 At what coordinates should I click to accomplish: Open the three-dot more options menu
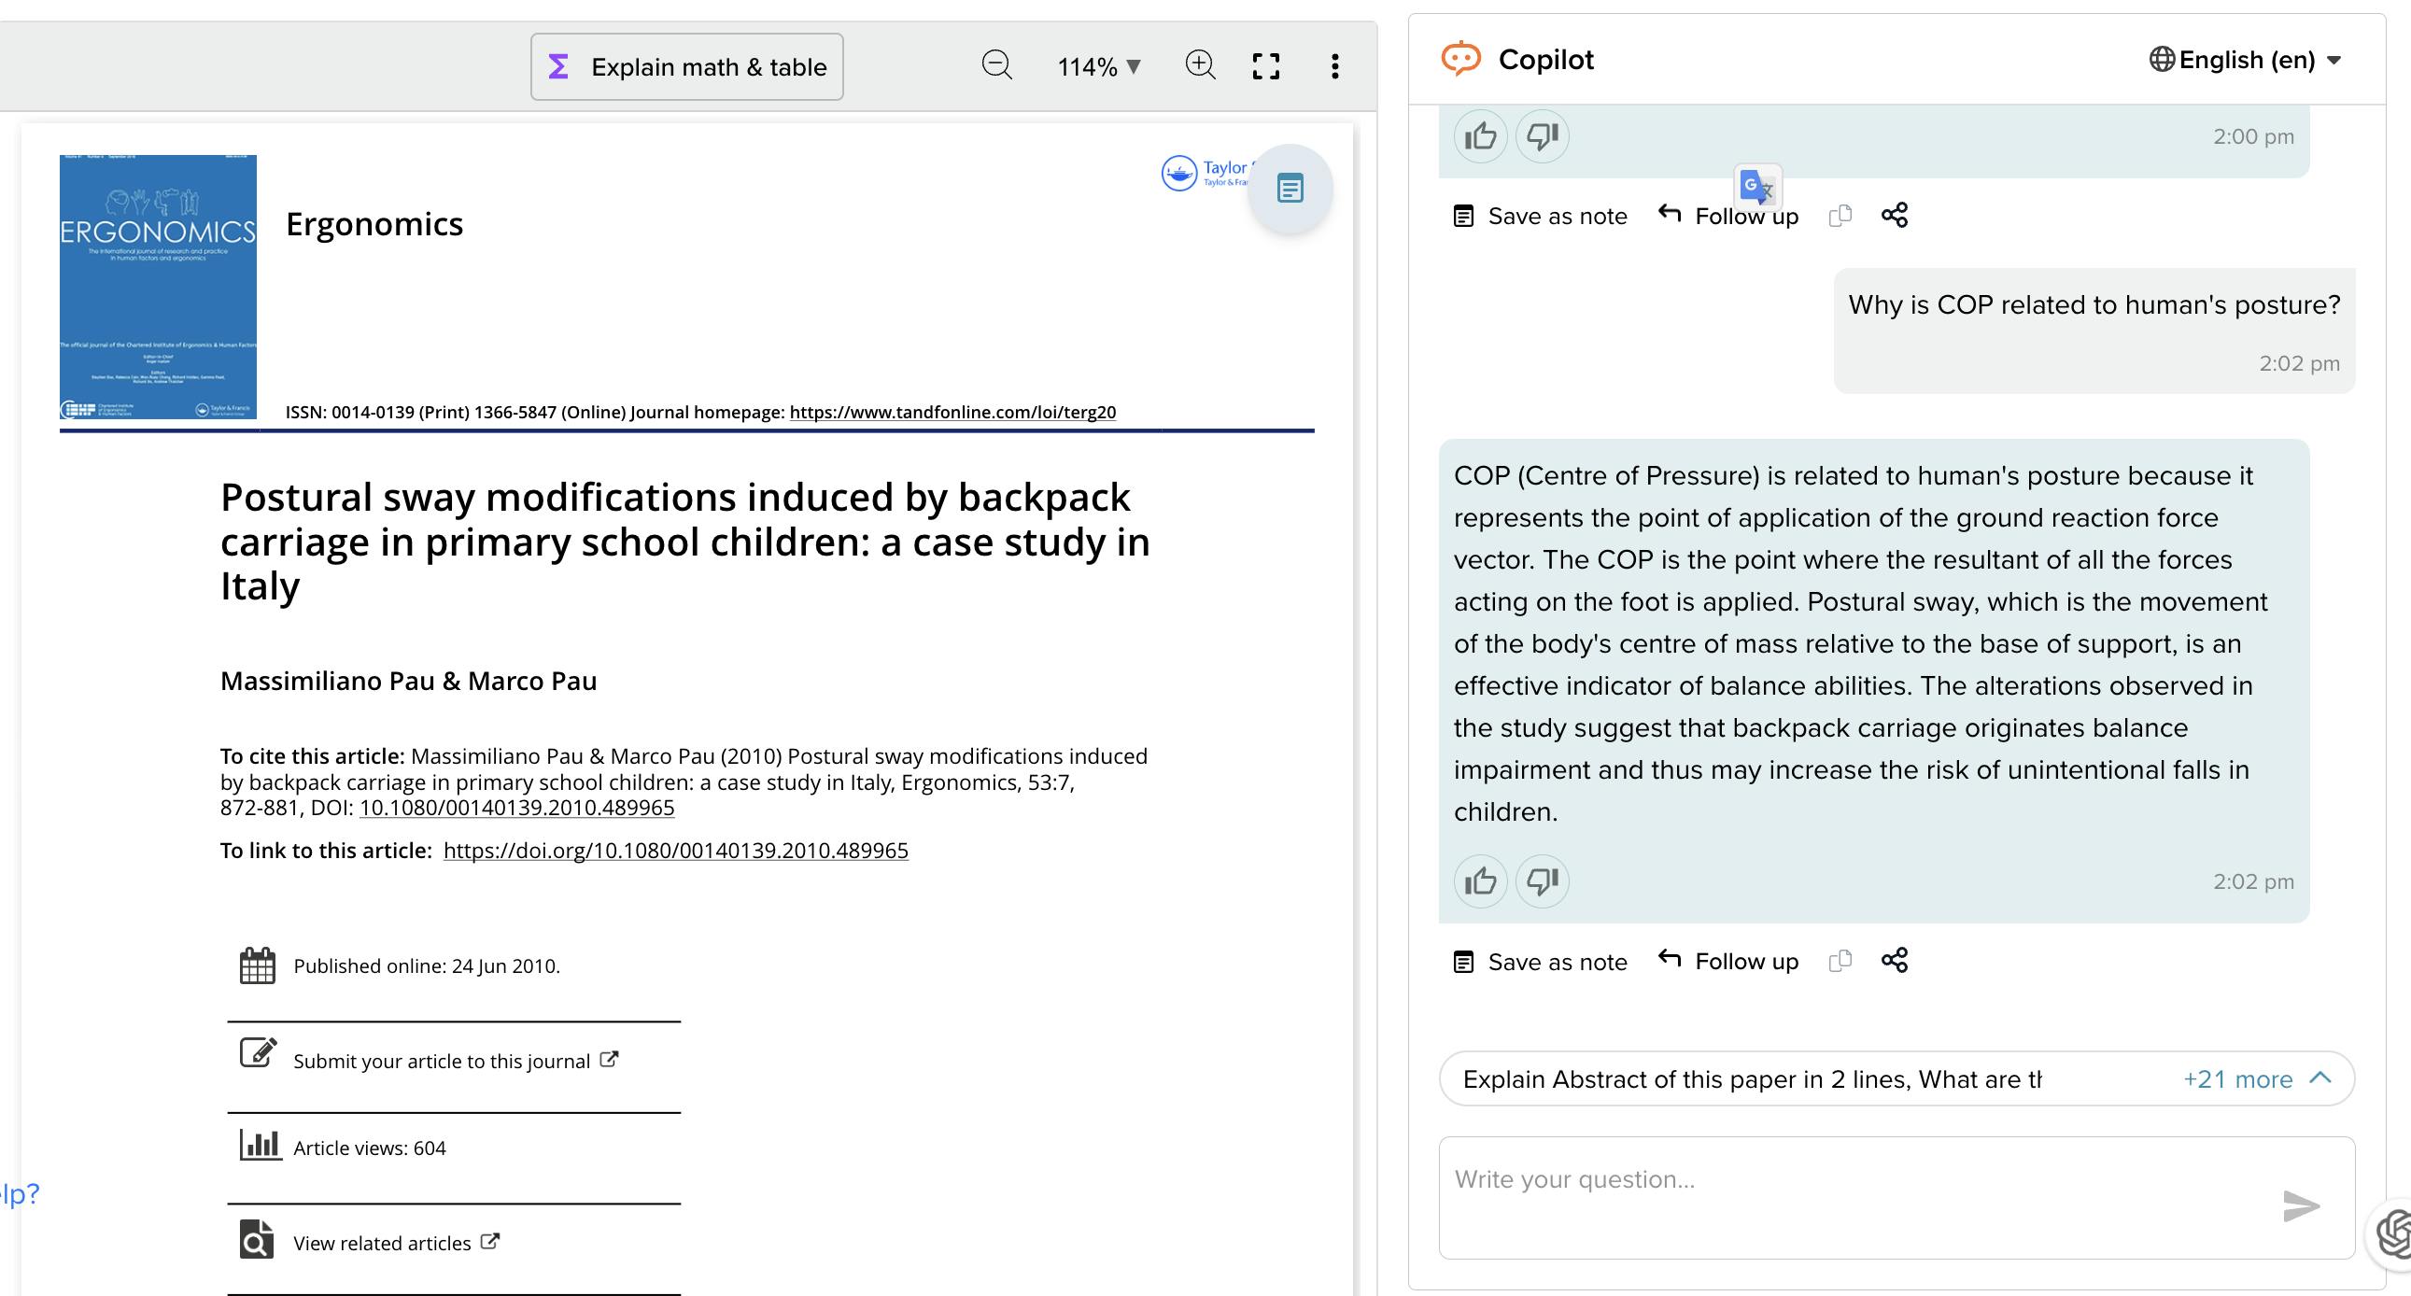[1334, 66]
